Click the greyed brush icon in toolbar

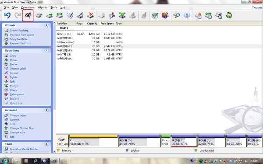pyautogui.click(x=144, y=16)
